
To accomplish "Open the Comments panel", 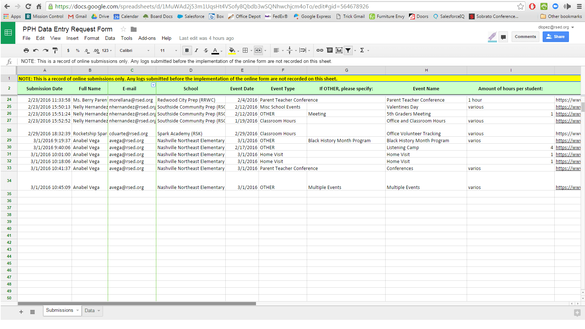I will pos(525,37).
